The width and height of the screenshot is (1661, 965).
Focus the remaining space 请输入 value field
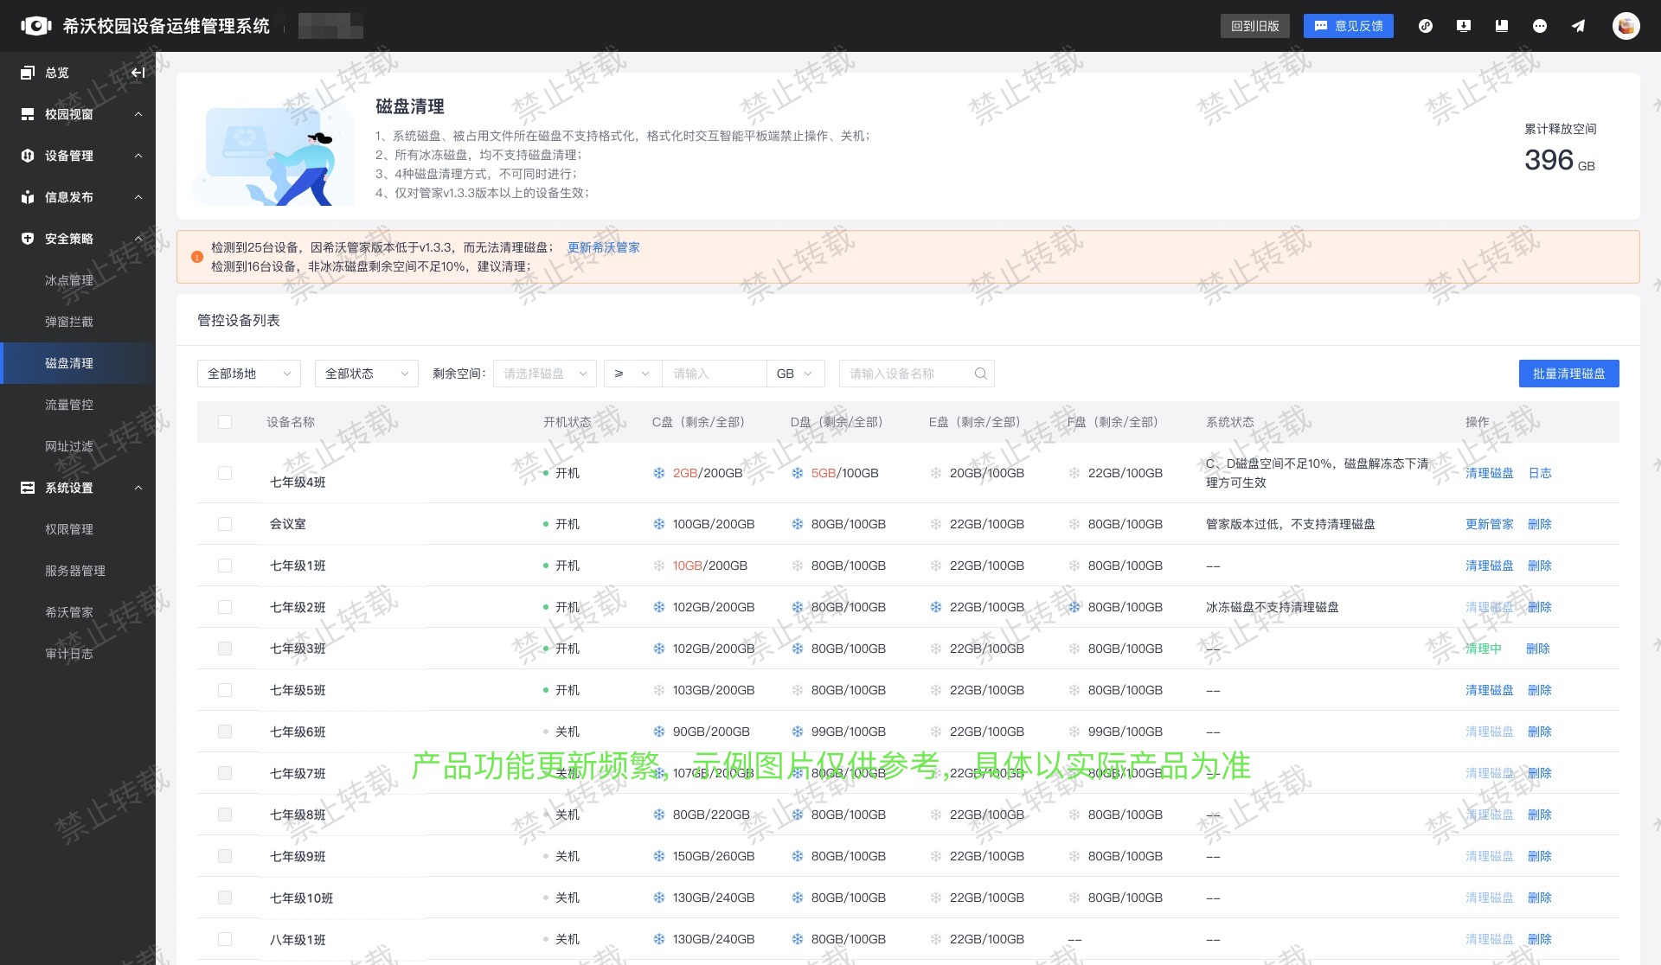(715, 374)
